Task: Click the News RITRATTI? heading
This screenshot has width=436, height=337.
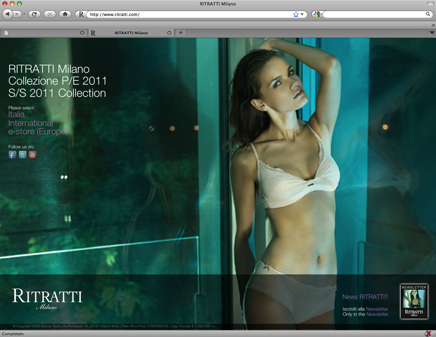Action: (x=365, y=297)
